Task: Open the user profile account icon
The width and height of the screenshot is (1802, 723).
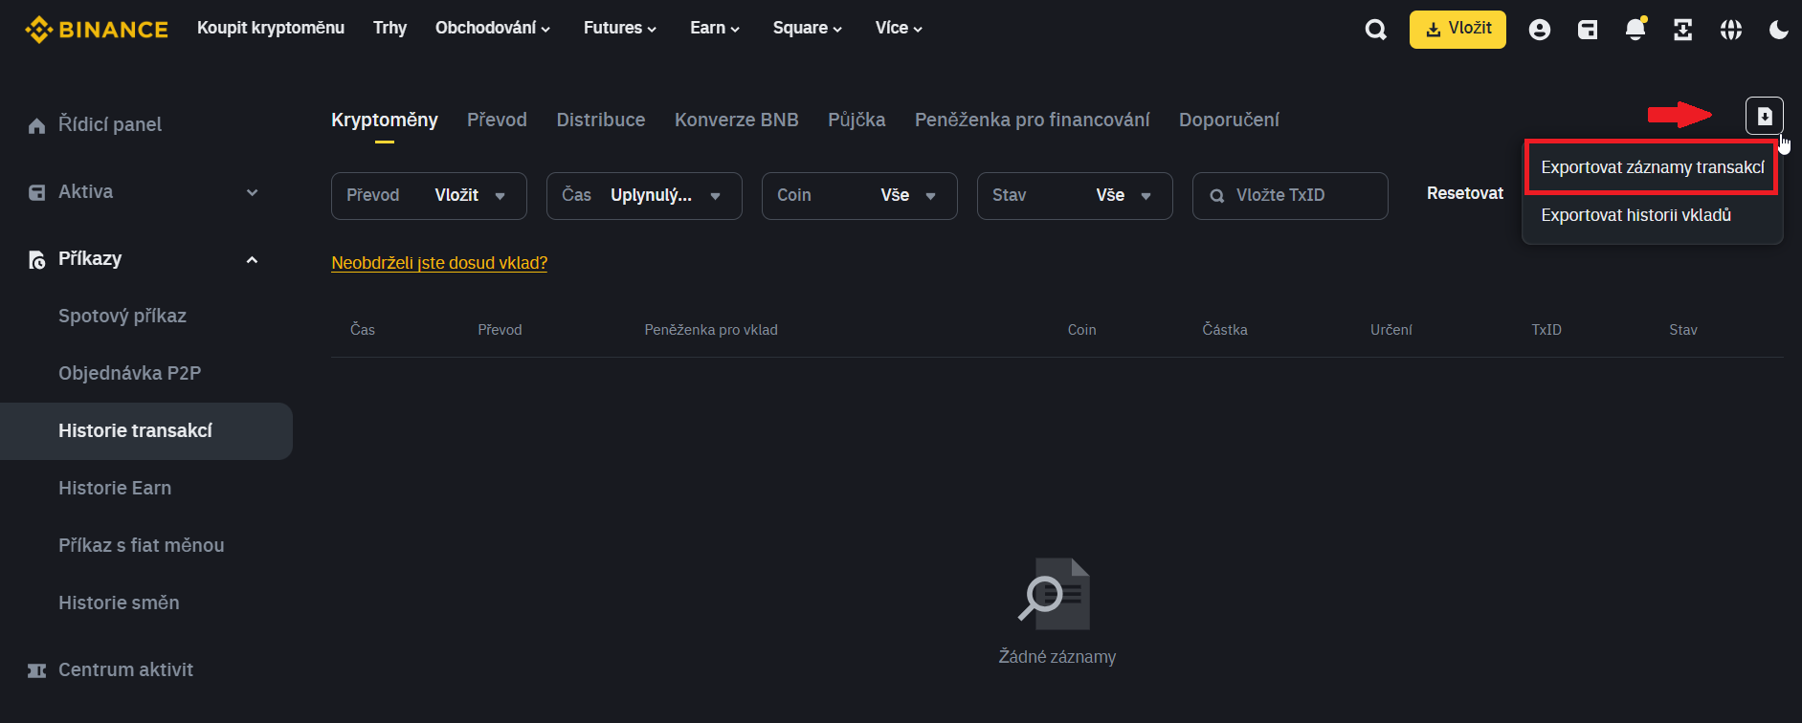Action: [1539, 30]
